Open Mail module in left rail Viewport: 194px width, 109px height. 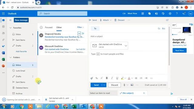(x=3, y=20)
